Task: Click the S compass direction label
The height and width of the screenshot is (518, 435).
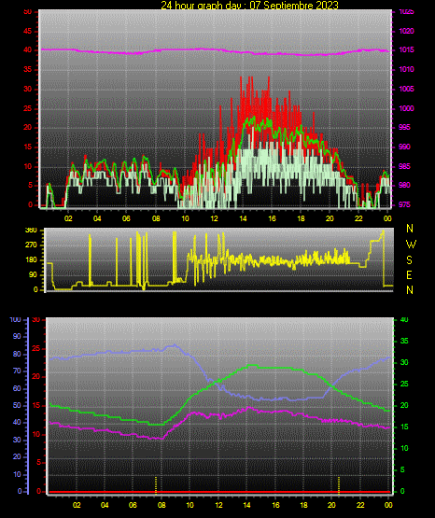Action: (x=409, y=260)
